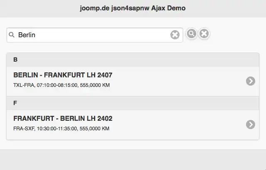Click the 555,0000 KM distance on LH 2407
Viewport: 266px width, 170px height.
pos(95,85)
